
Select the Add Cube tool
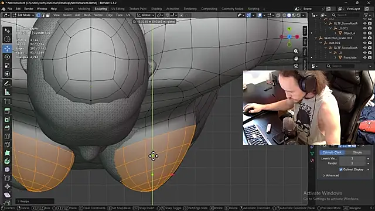click(7, 101)
